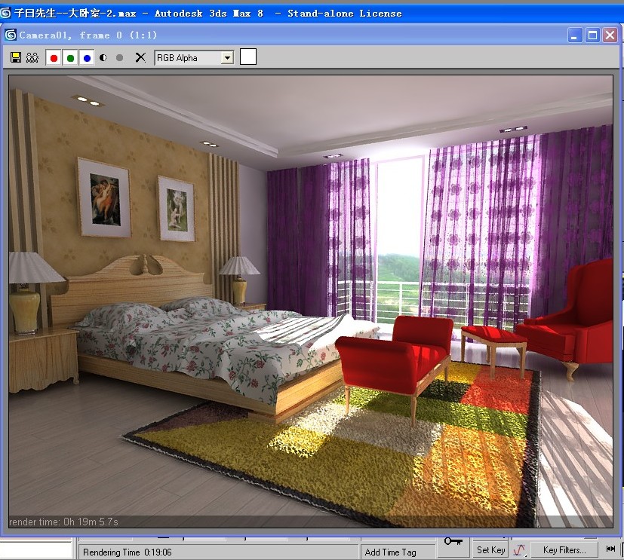Toggle the red channel display
This screenshot has width=624, height=560.
(54, 57)
